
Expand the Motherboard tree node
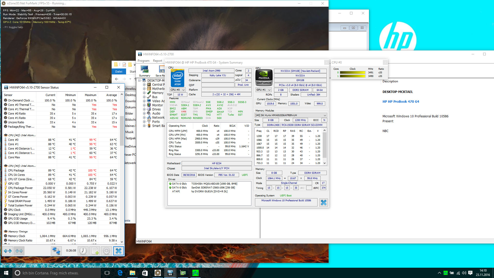144,89
